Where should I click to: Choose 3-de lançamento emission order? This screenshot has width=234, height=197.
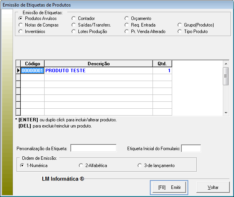(139, 166)
